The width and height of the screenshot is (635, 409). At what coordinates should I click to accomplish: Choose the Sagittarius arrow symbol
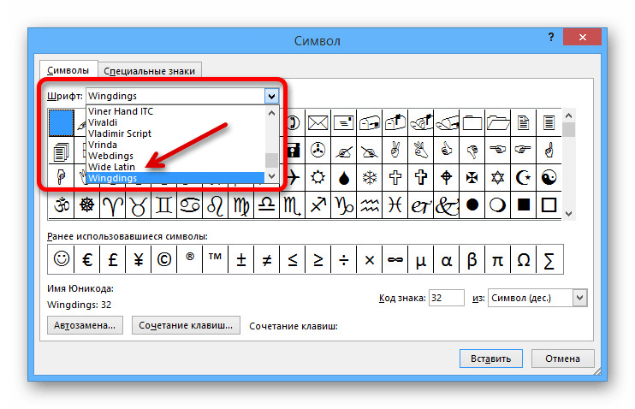tap(317, 205)
